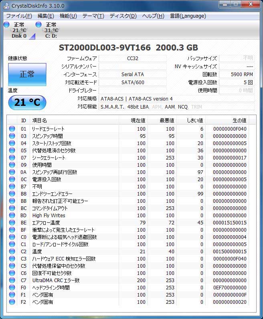This screenshot has height=319, width=263.
Task: Click status icon of ロード/アンロードサイクル回数 row
Action: click(12, 244)
